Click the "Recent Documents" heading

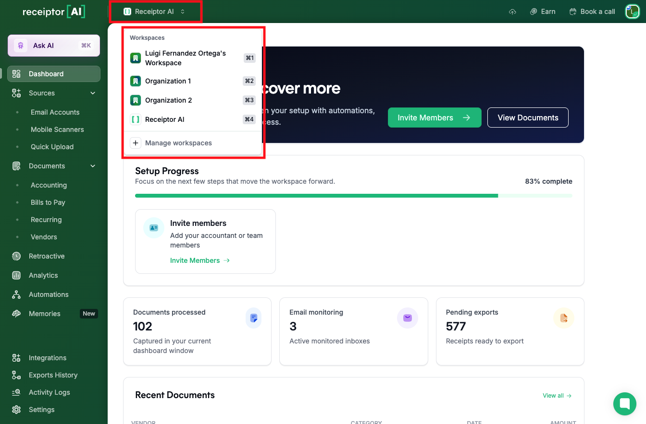(175, 395)
